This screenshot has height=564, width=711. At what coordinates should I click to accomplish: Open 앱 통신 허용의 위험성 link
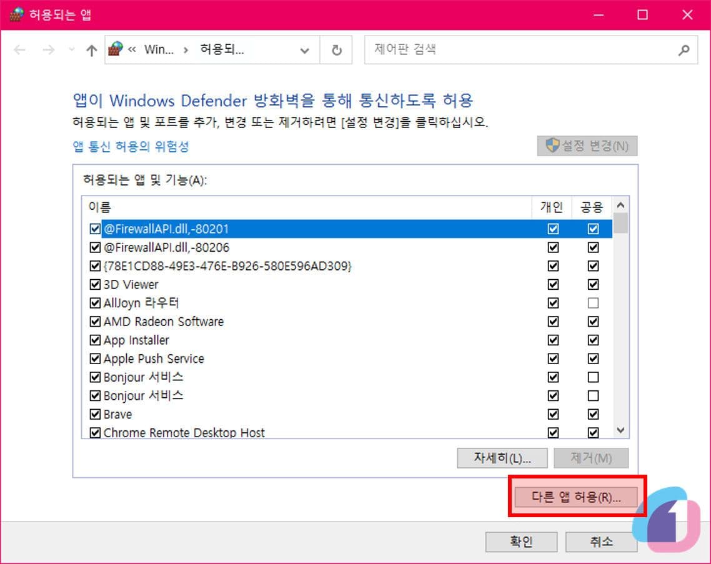pyautogui.click(x=131, y=146)
